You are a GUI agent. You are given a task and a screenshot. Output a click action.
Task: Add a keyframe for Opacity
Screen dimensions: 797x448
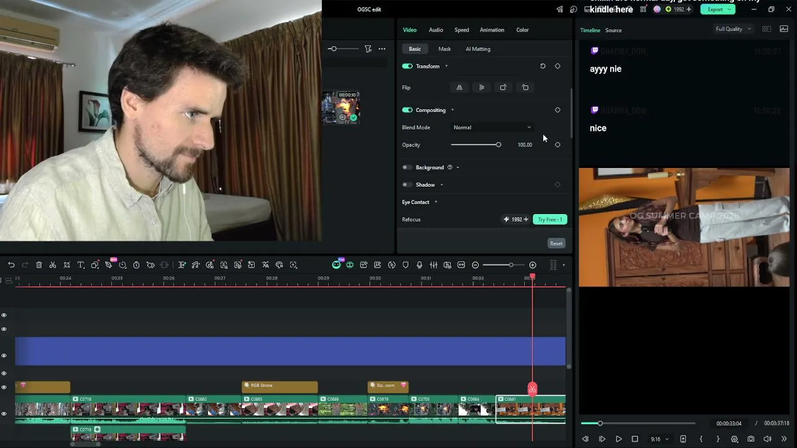click(557, 145)
